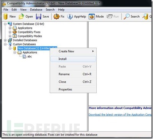This screenshot has height=139, width=153.
Task: Expand the Installed Databases node
Action: point(5,40)
